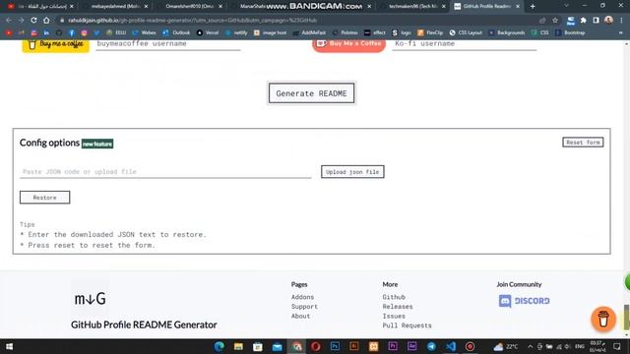Open the Addons page link
The width and height of the screenshot is (630, 354).
click(x=302, y=297)
